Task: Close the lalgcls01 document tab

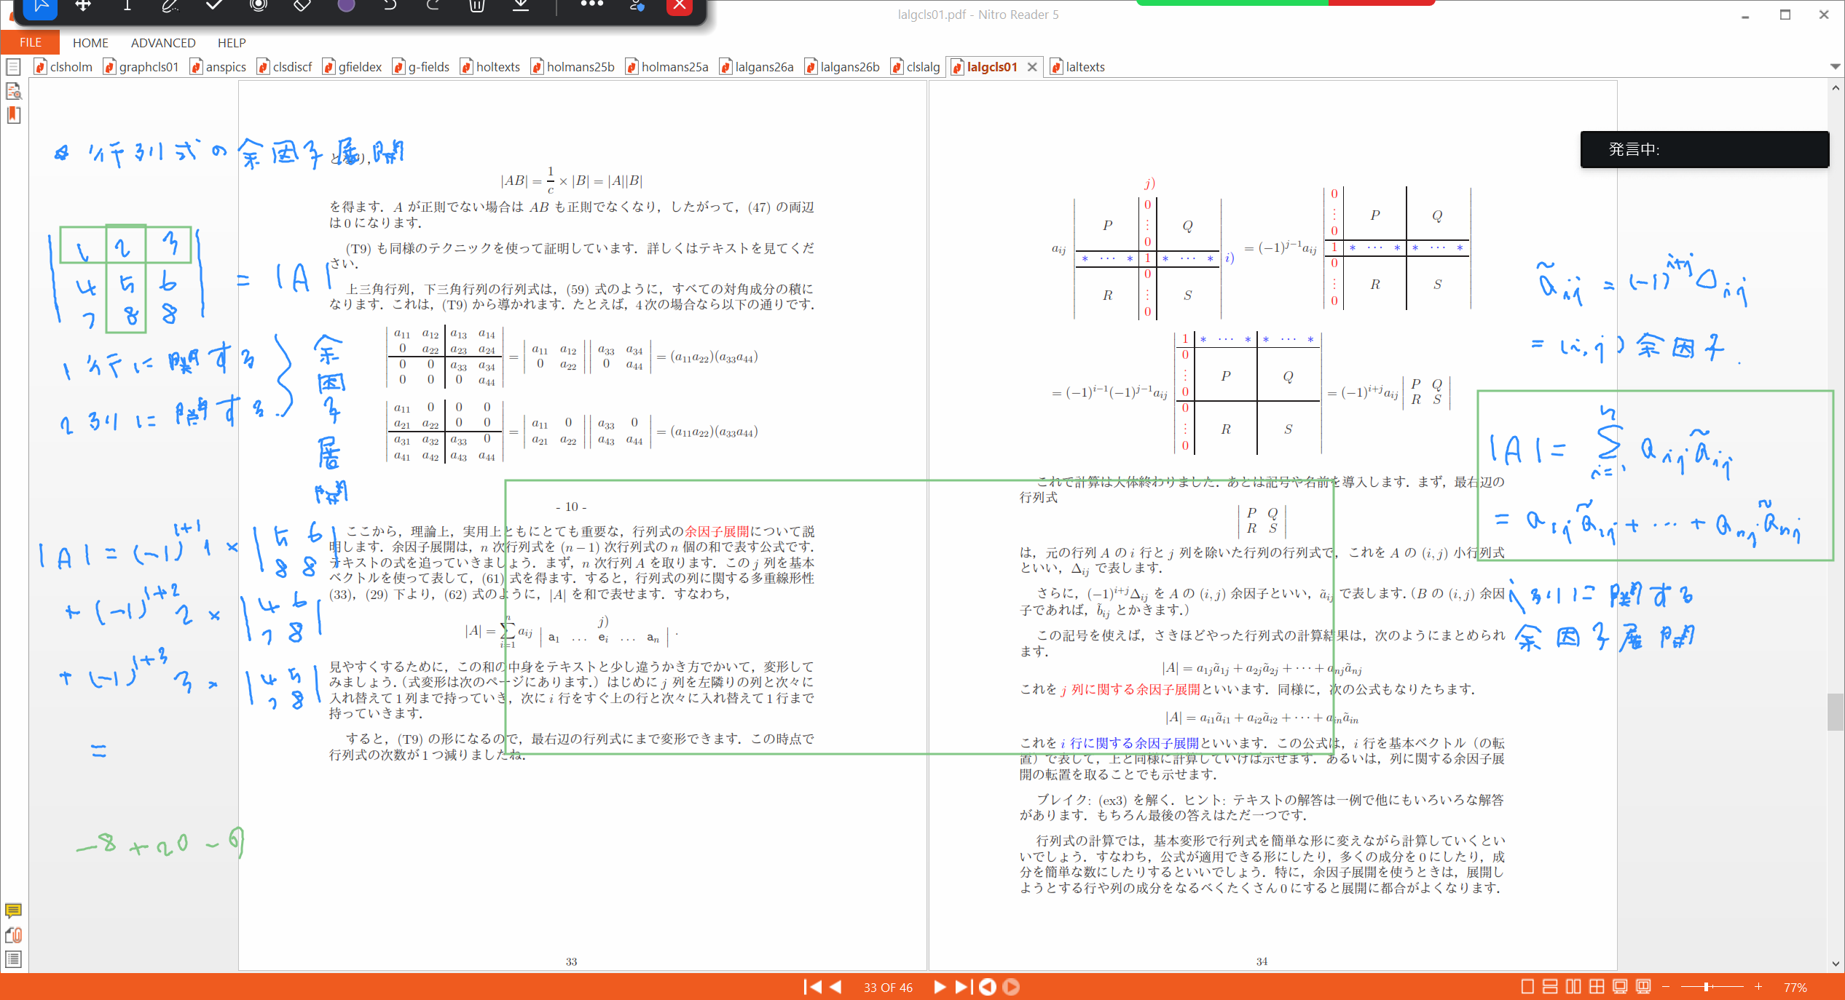Action: pyautogui.click(x=1032, y=67)
